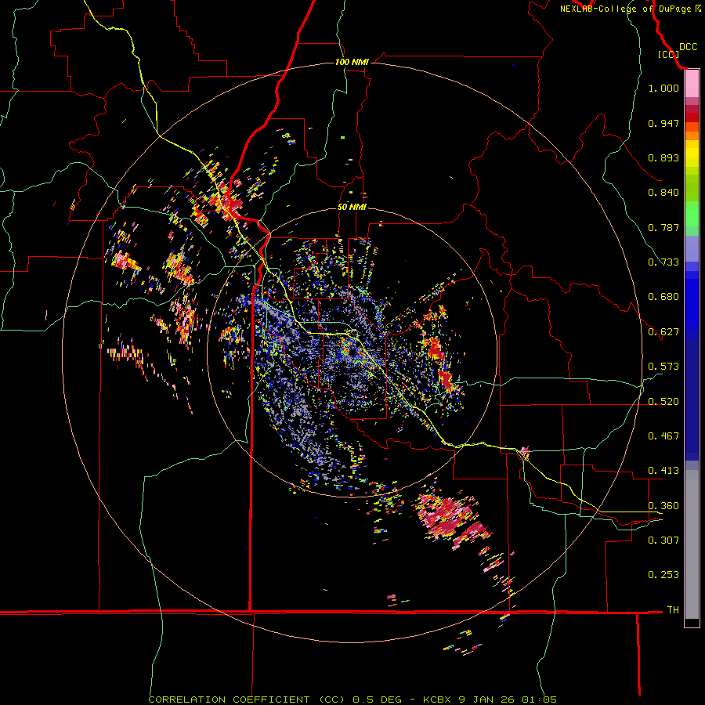Click the TH threshold label
Image resolution: width=705 pixels, height=705 pixels.
click(x=673, y=610)
